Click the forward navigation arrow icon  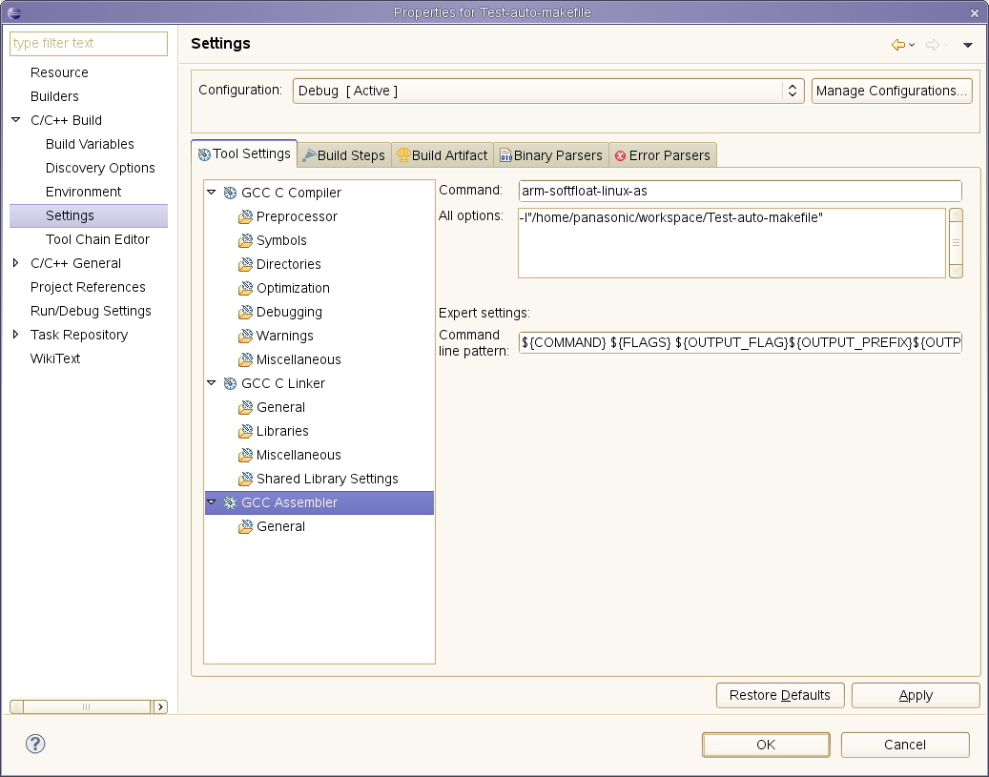[x=932, y=45]
